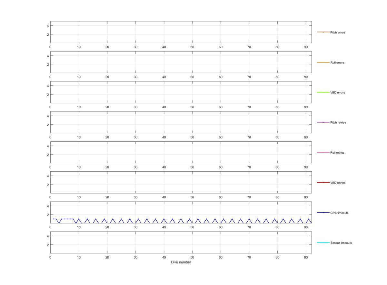Click the pink Roll retries legend line
387x285 pixels.
(x=323, y=152)
